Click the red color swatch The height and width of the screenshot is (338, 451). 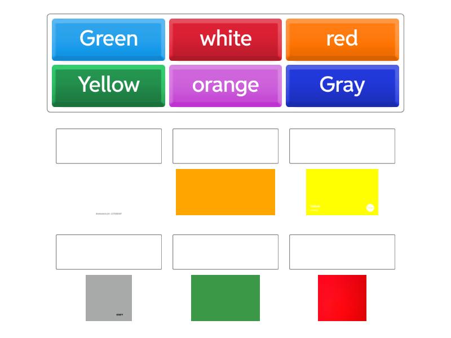pyautogui.click(x=342, y=298)
